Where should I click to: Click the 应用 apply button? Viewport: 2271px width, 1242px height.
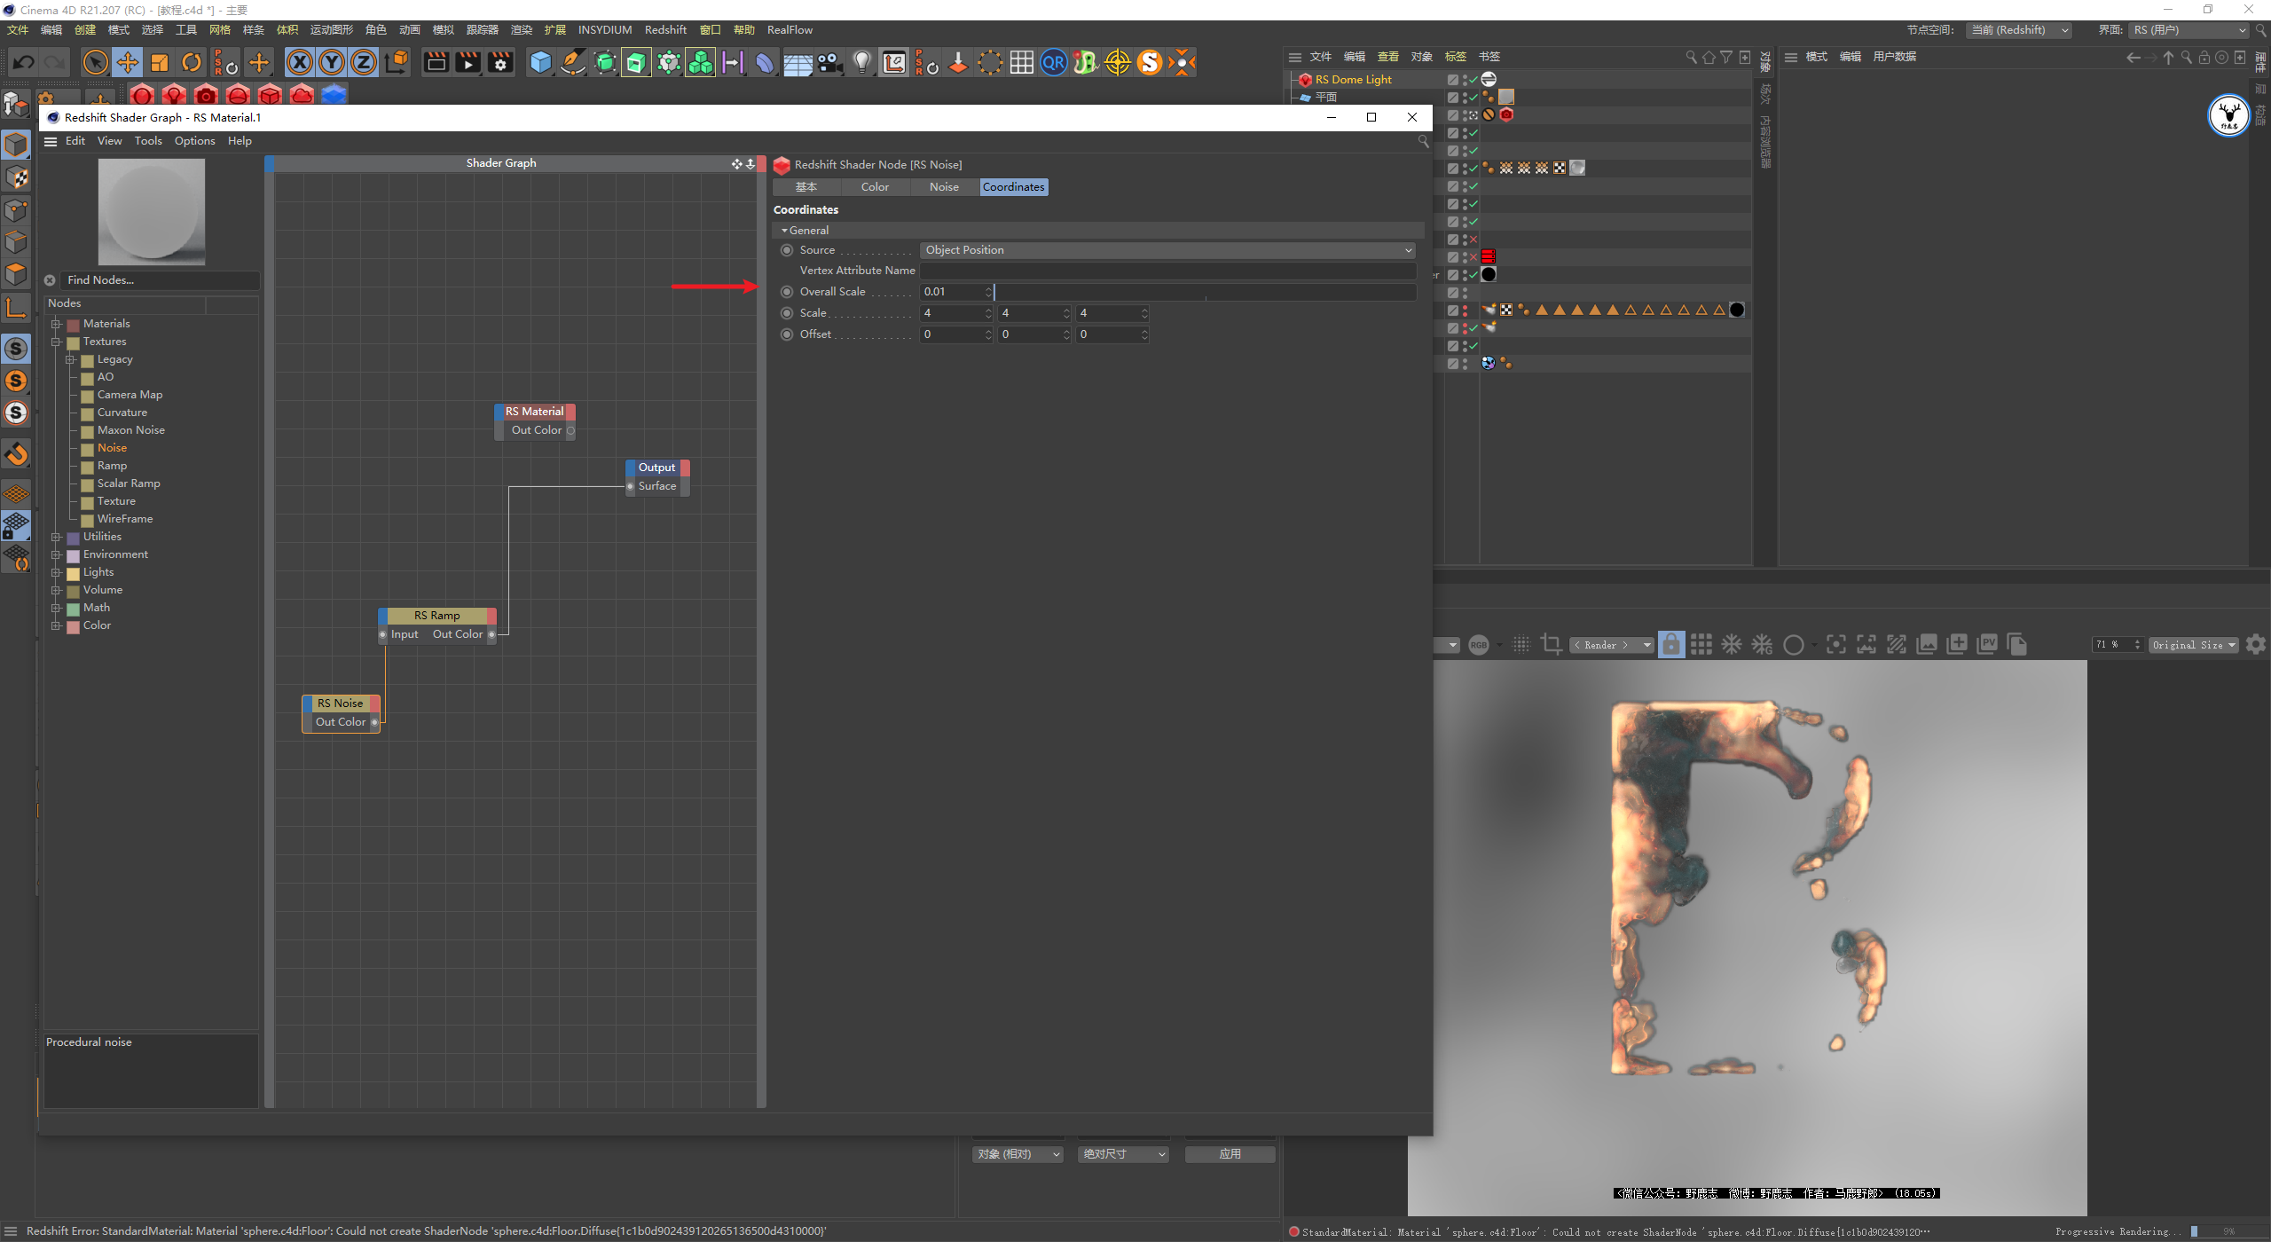[1230, 1154]
